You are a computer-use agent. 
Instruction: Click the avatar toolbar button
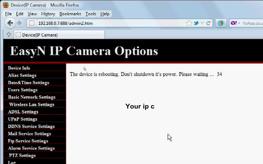pyautogui.click(x=221, y=23)
